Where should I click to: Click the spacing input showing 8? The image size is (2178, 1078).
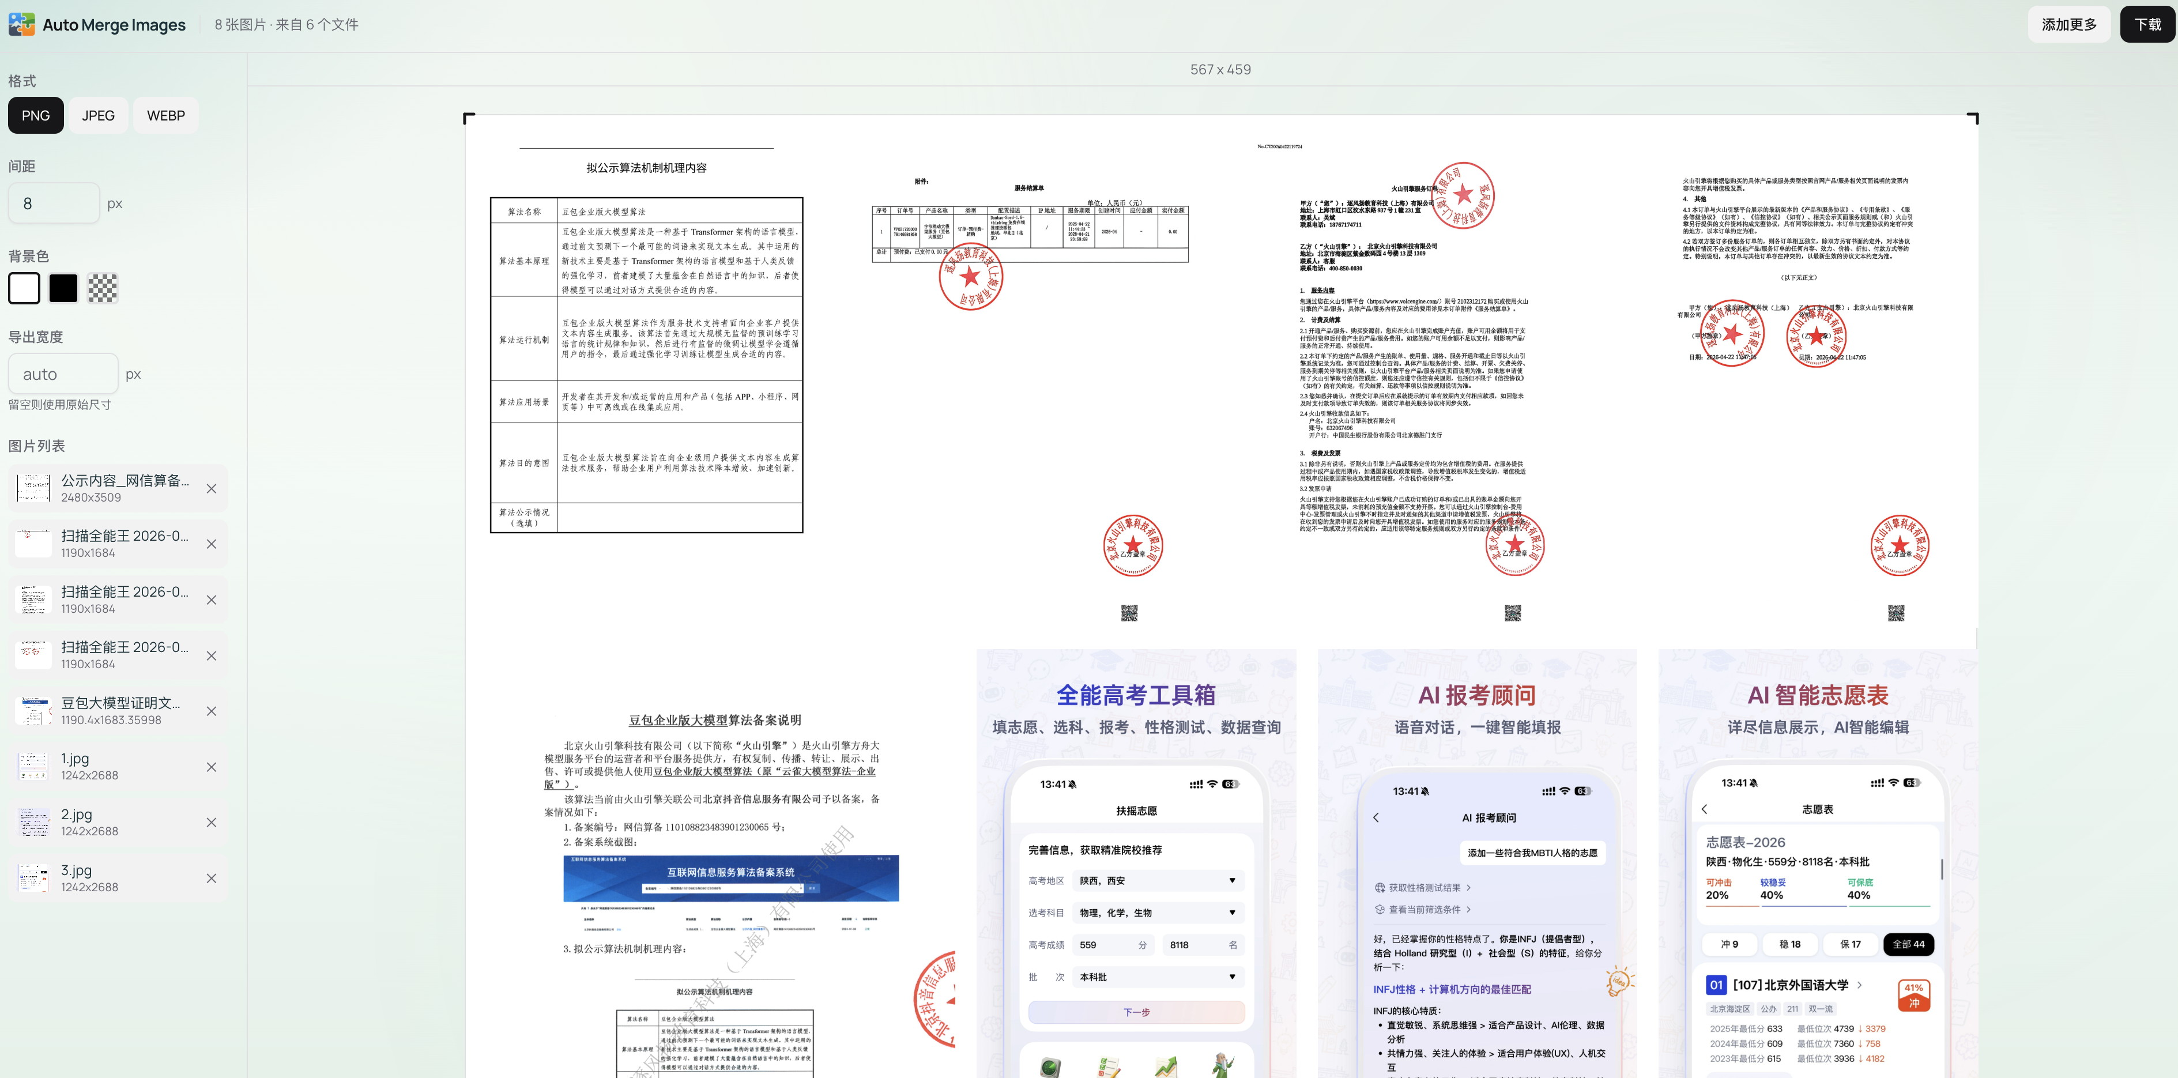tap(54, 203)
